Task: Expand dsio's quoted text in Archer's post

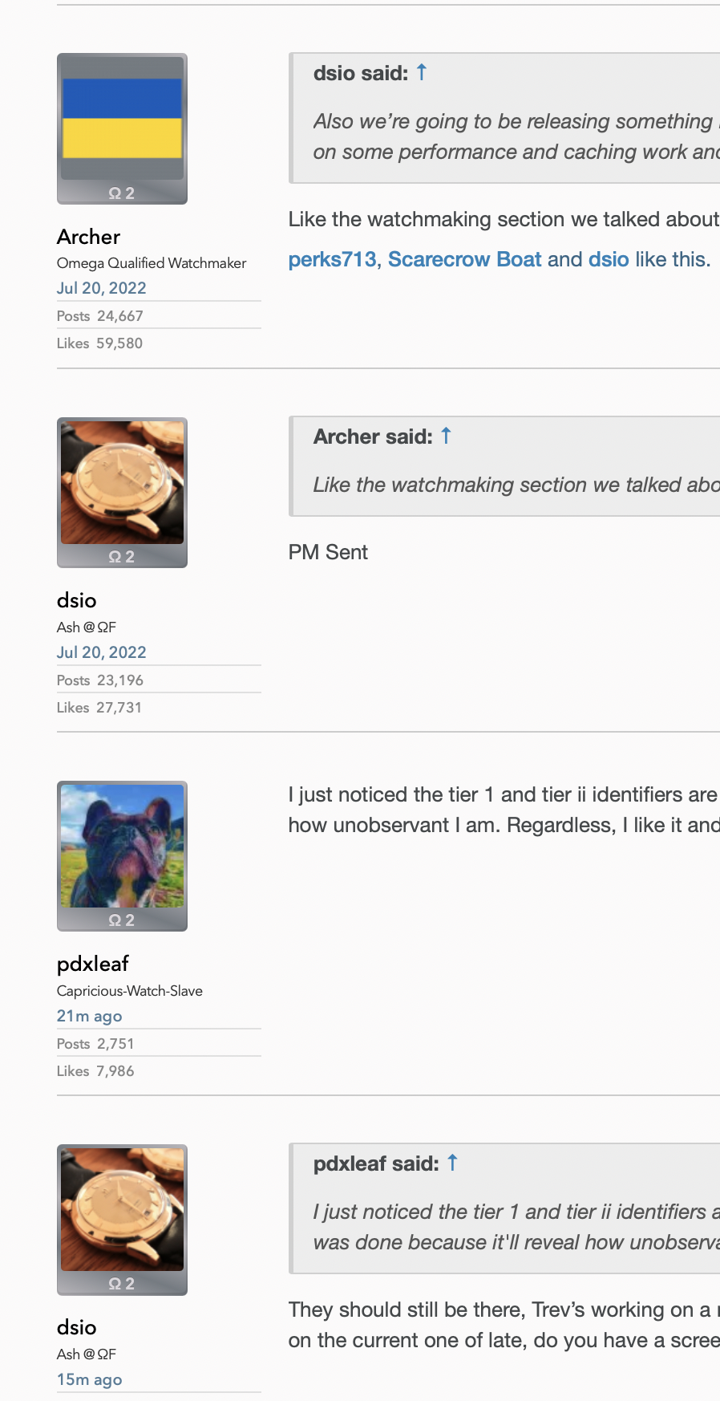Action: coord(513,136)
